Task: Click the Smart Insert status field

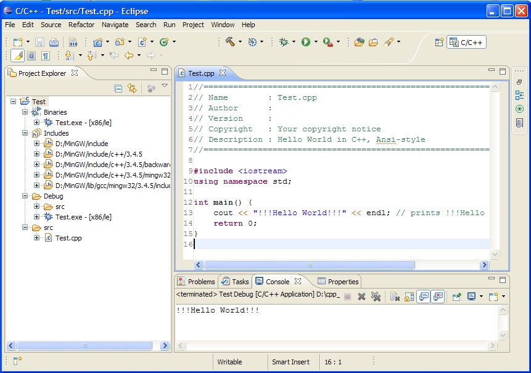Action: (292, 362)
